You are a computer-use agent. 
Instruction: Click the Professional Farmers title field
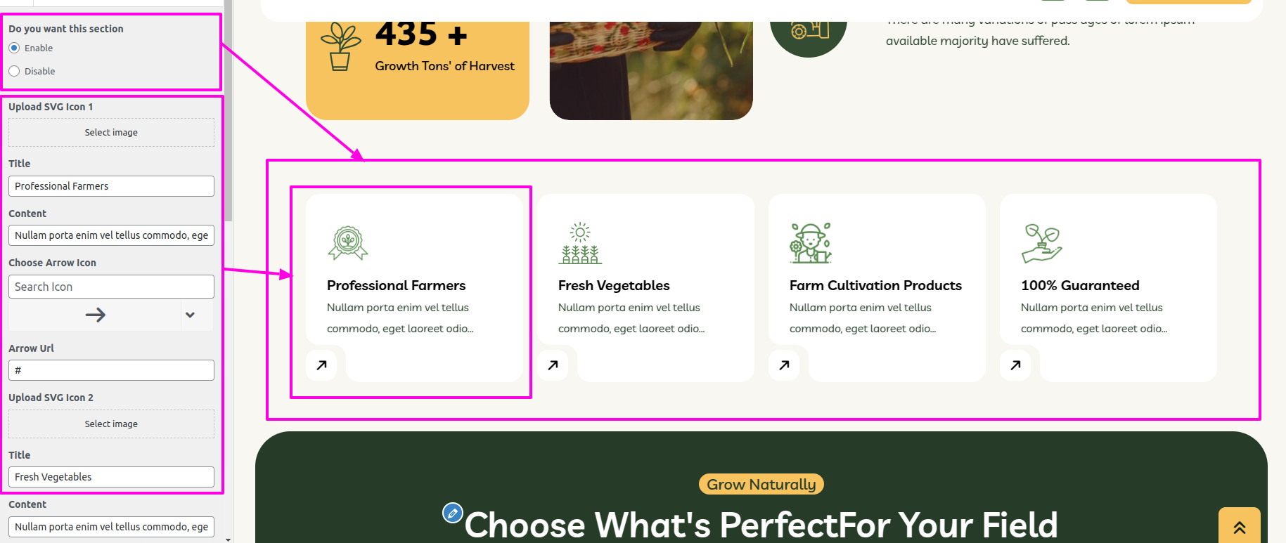(x=111, y=186)
